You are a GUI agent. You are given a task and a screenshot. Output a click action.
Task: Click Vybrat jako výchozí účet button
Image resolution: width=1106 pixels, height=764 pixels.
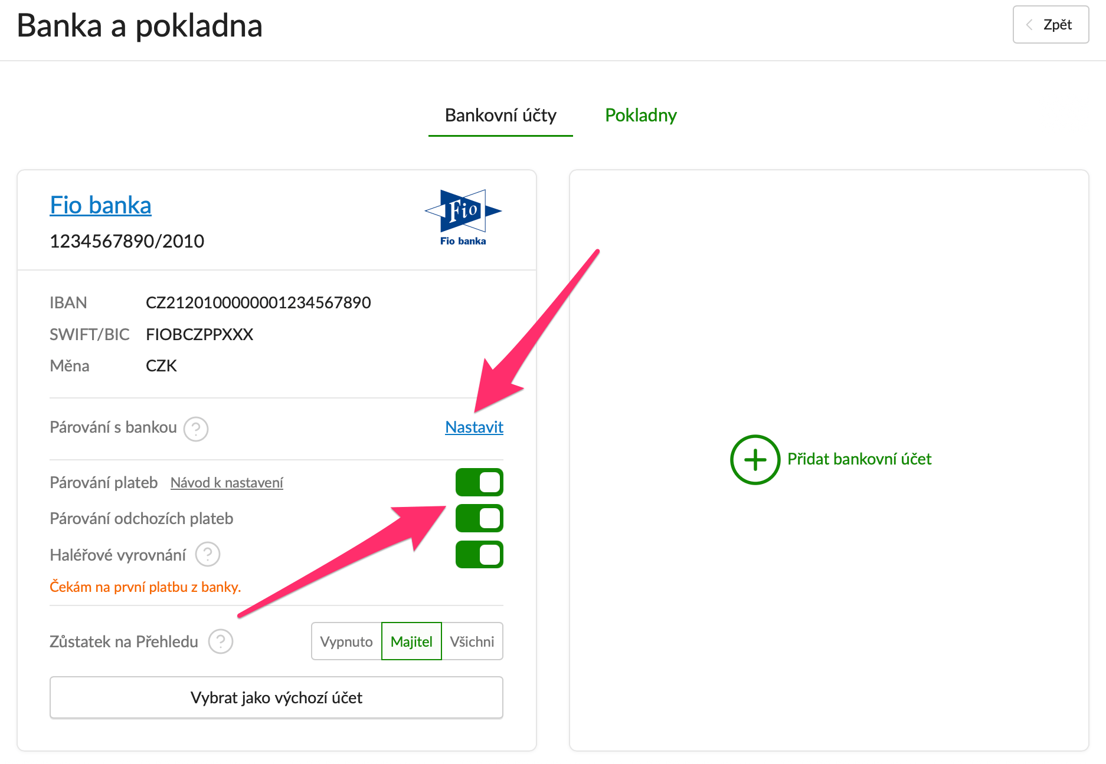pos(276,697)
